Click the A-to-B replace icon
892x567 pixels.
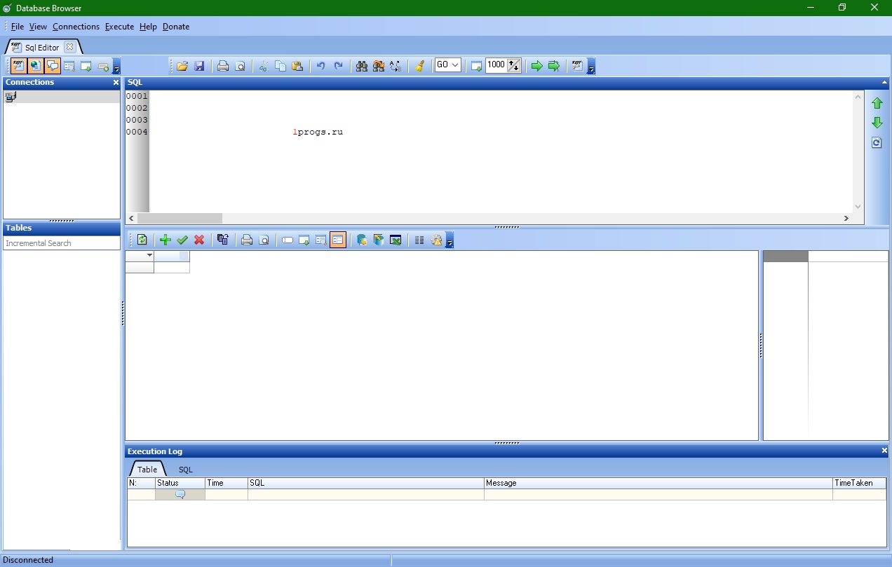tap(396, 66)
